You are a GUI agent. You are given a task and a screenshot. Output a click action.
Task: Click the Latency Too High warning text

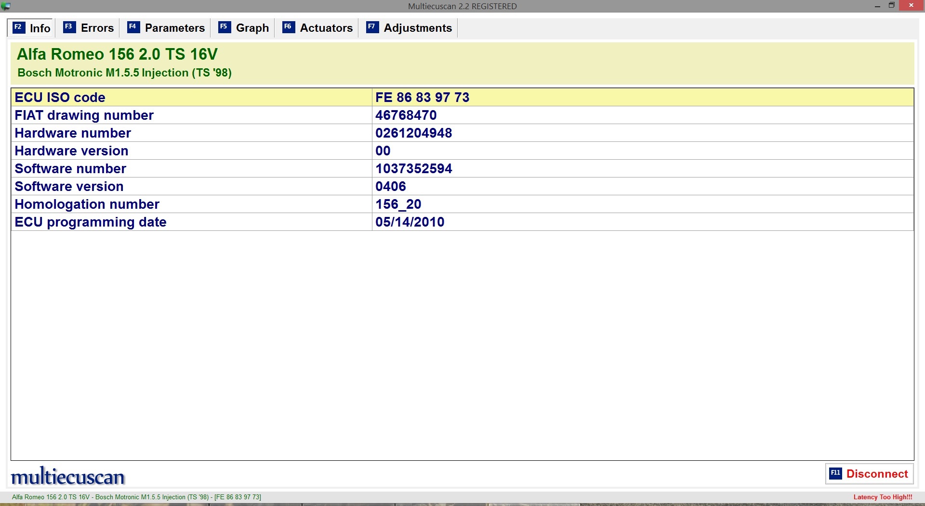(x=883, y=497)
